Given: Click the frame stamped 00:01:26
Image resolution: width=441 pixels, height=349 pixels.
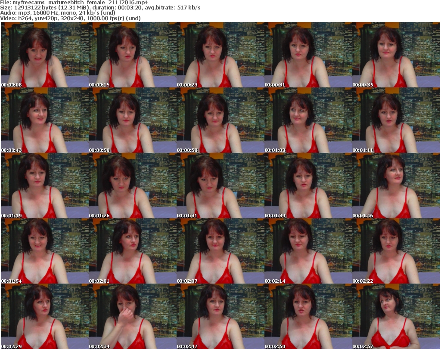Looking at the screenshot, I should click(133, 186).
